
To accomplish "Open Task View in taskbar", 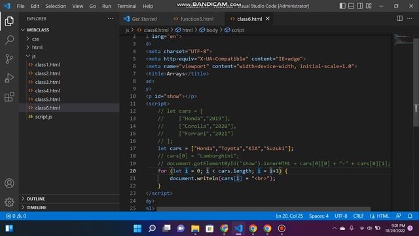I will 166,229.
